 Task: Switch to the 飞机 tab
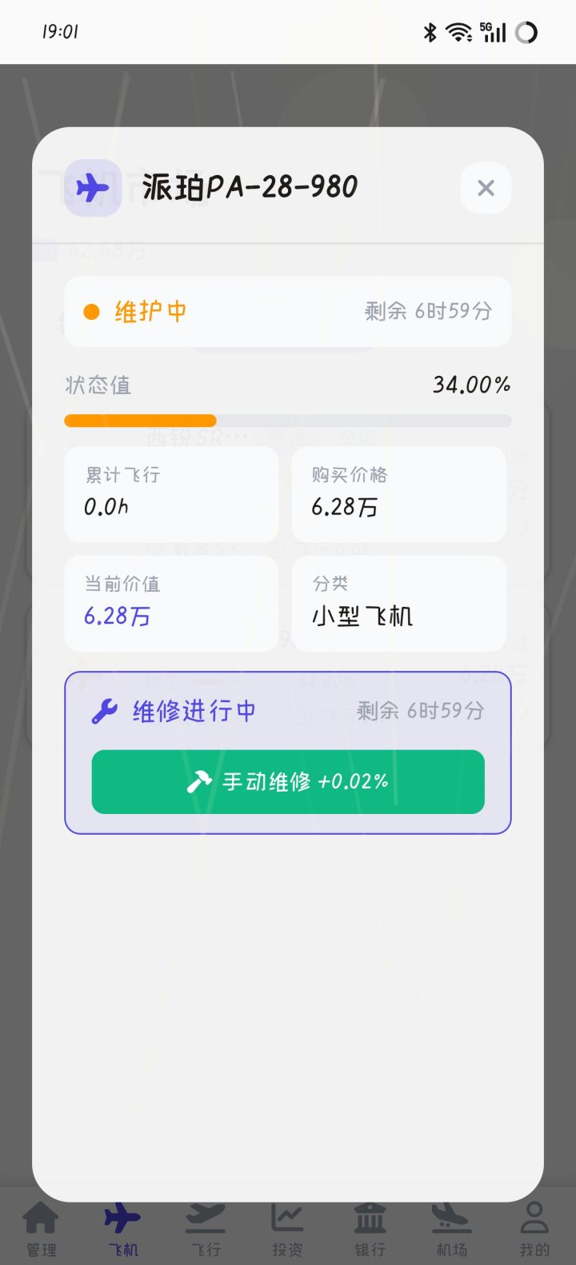tap(122, 1229)
